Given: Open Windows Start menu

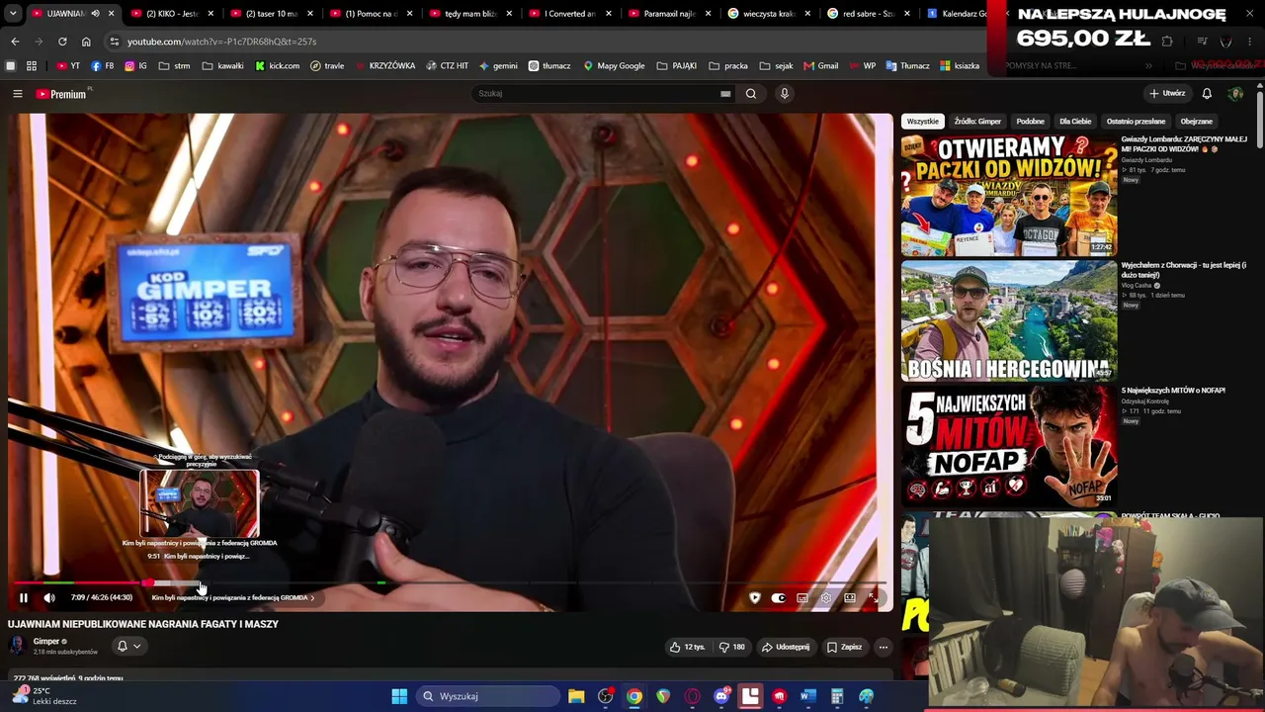Looking at the screenshot, I should [399, 696].
